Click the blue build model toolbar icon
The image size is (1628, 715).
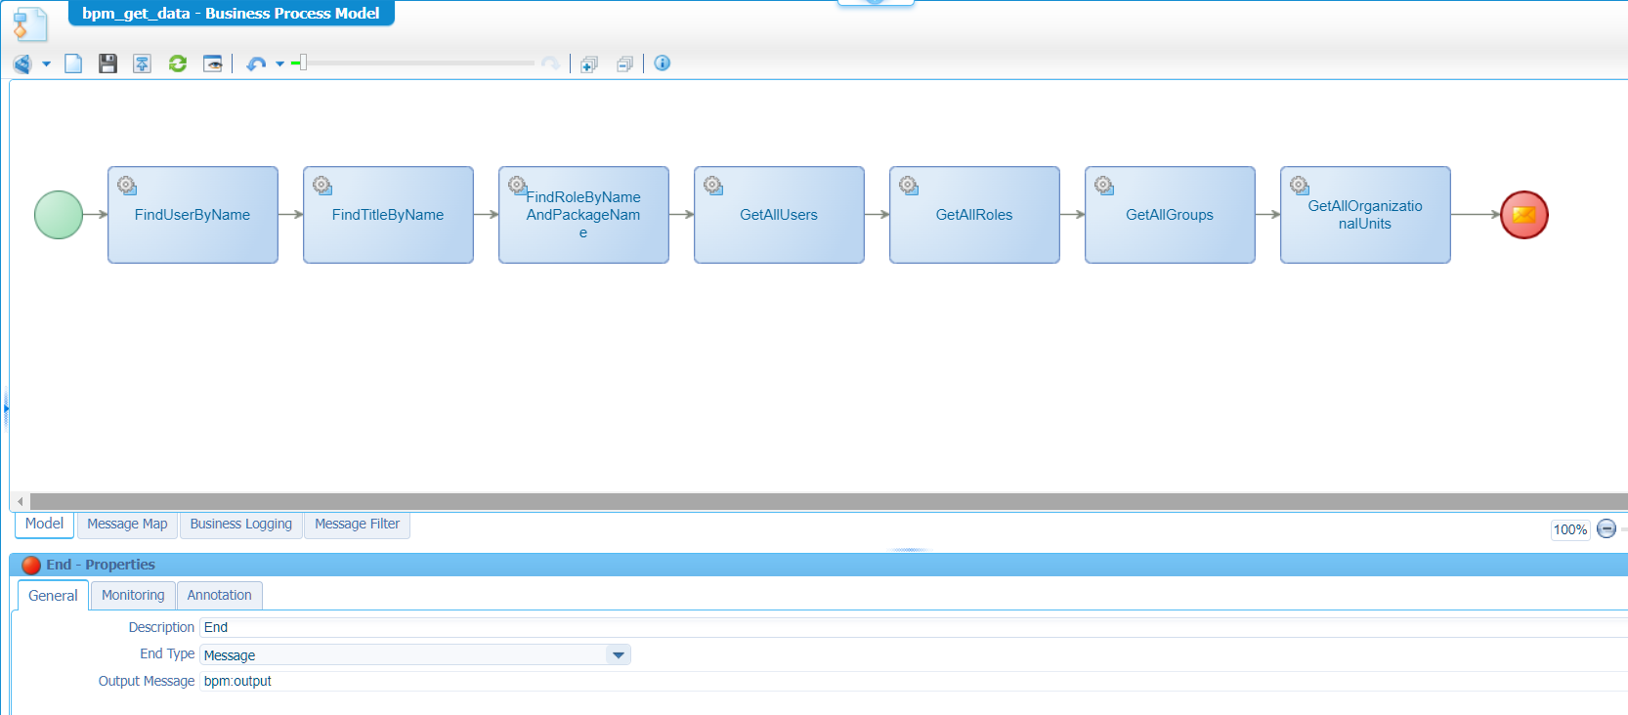(22, 63)
